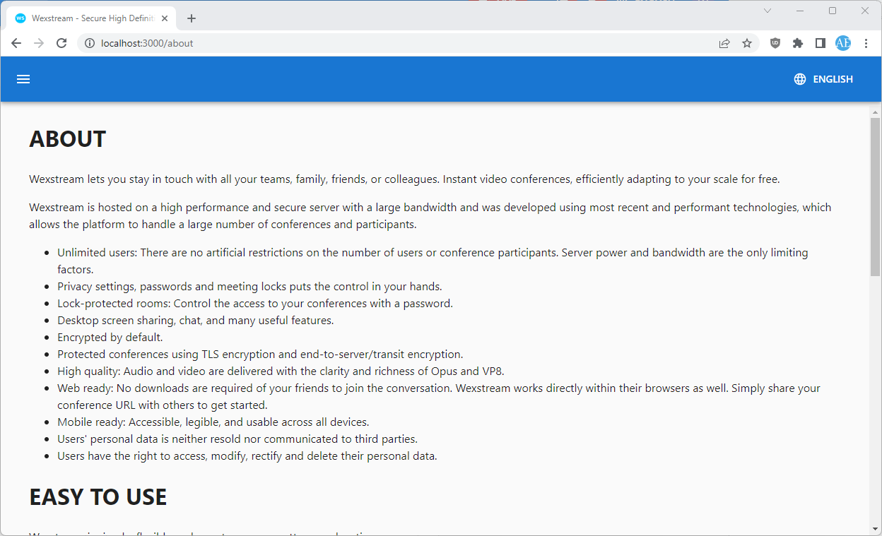Click the EASY TO USE heading
This screenshot has height=536, width=882.
98,497
